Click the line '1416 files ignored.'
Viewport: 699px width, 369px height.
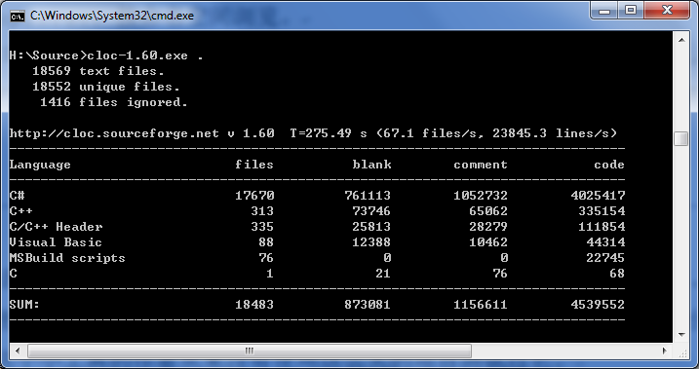[x=114, y=102]
